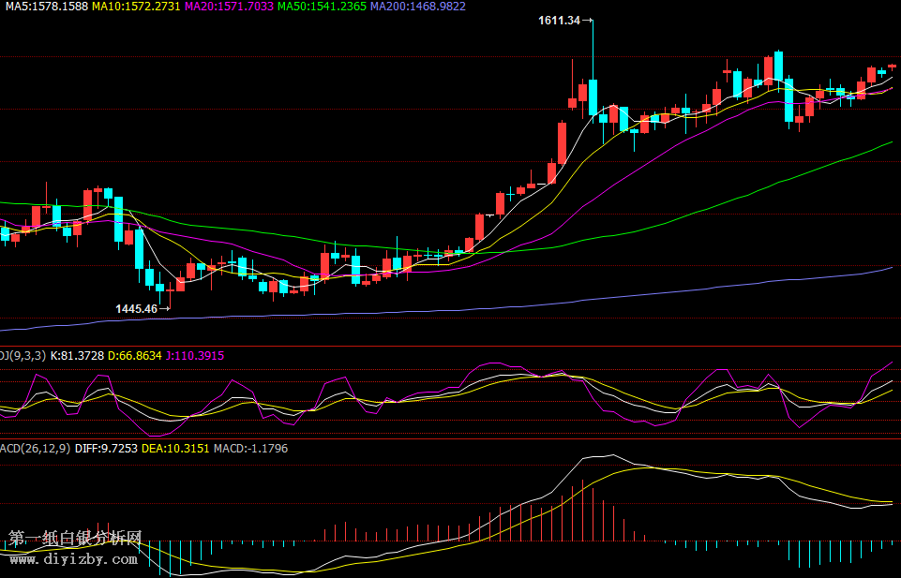Click the tall cyan candle below 1611.34
Viewport: 901px width, 578px height.
coord(593,97)
